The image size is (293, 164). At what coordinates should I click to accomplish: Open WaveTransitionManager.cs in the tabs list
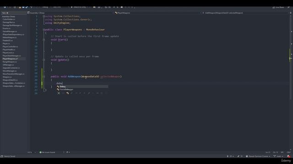click(x=13, y=74)
